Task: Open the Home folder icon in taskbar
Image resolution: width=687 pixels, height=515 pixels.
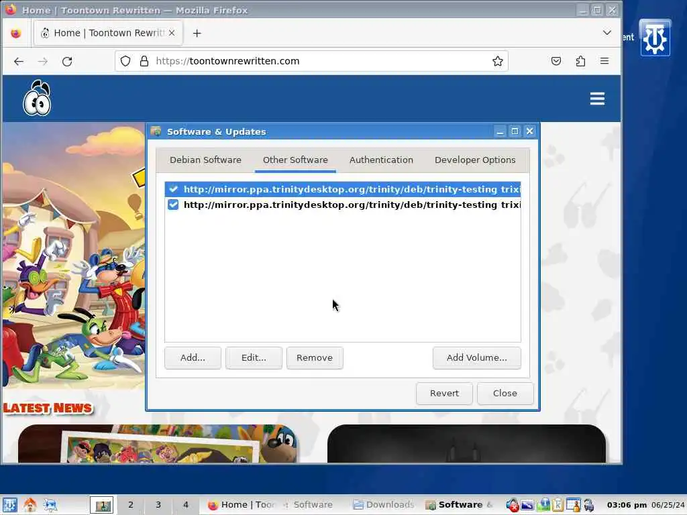Action: click(30, 505)
